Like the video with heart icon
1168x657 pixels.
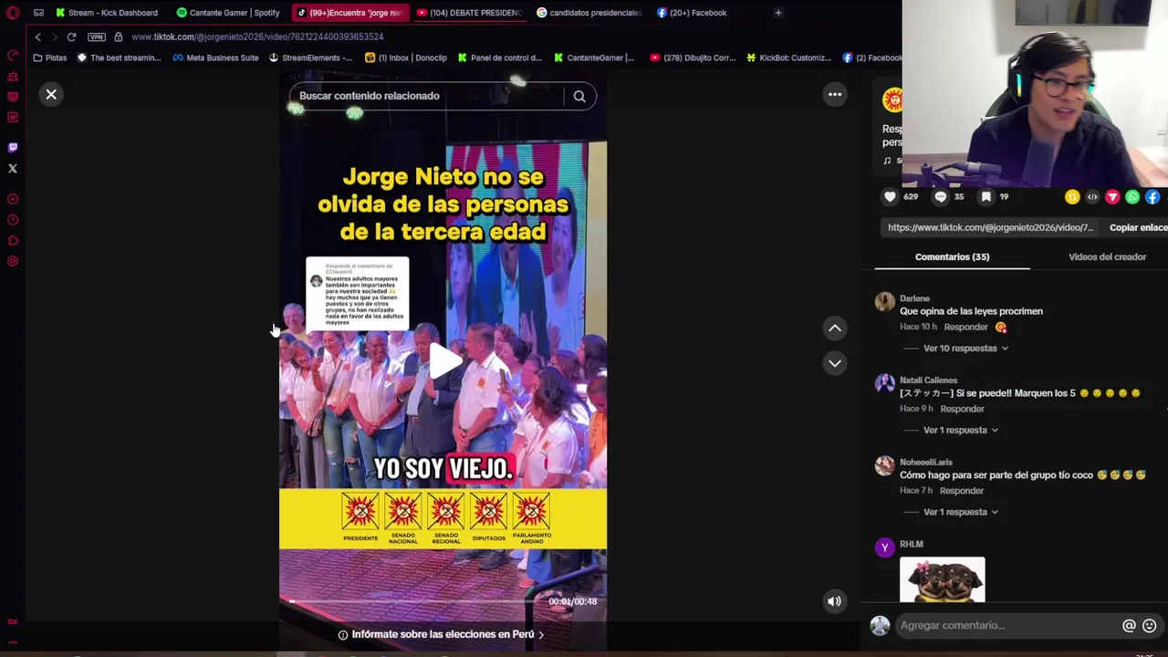tap(891, 196)
